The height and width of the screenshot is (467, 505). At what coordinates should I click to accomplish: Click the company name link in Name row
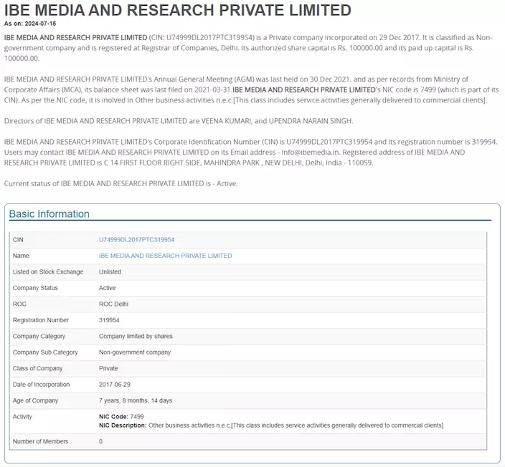coord(165,256)
